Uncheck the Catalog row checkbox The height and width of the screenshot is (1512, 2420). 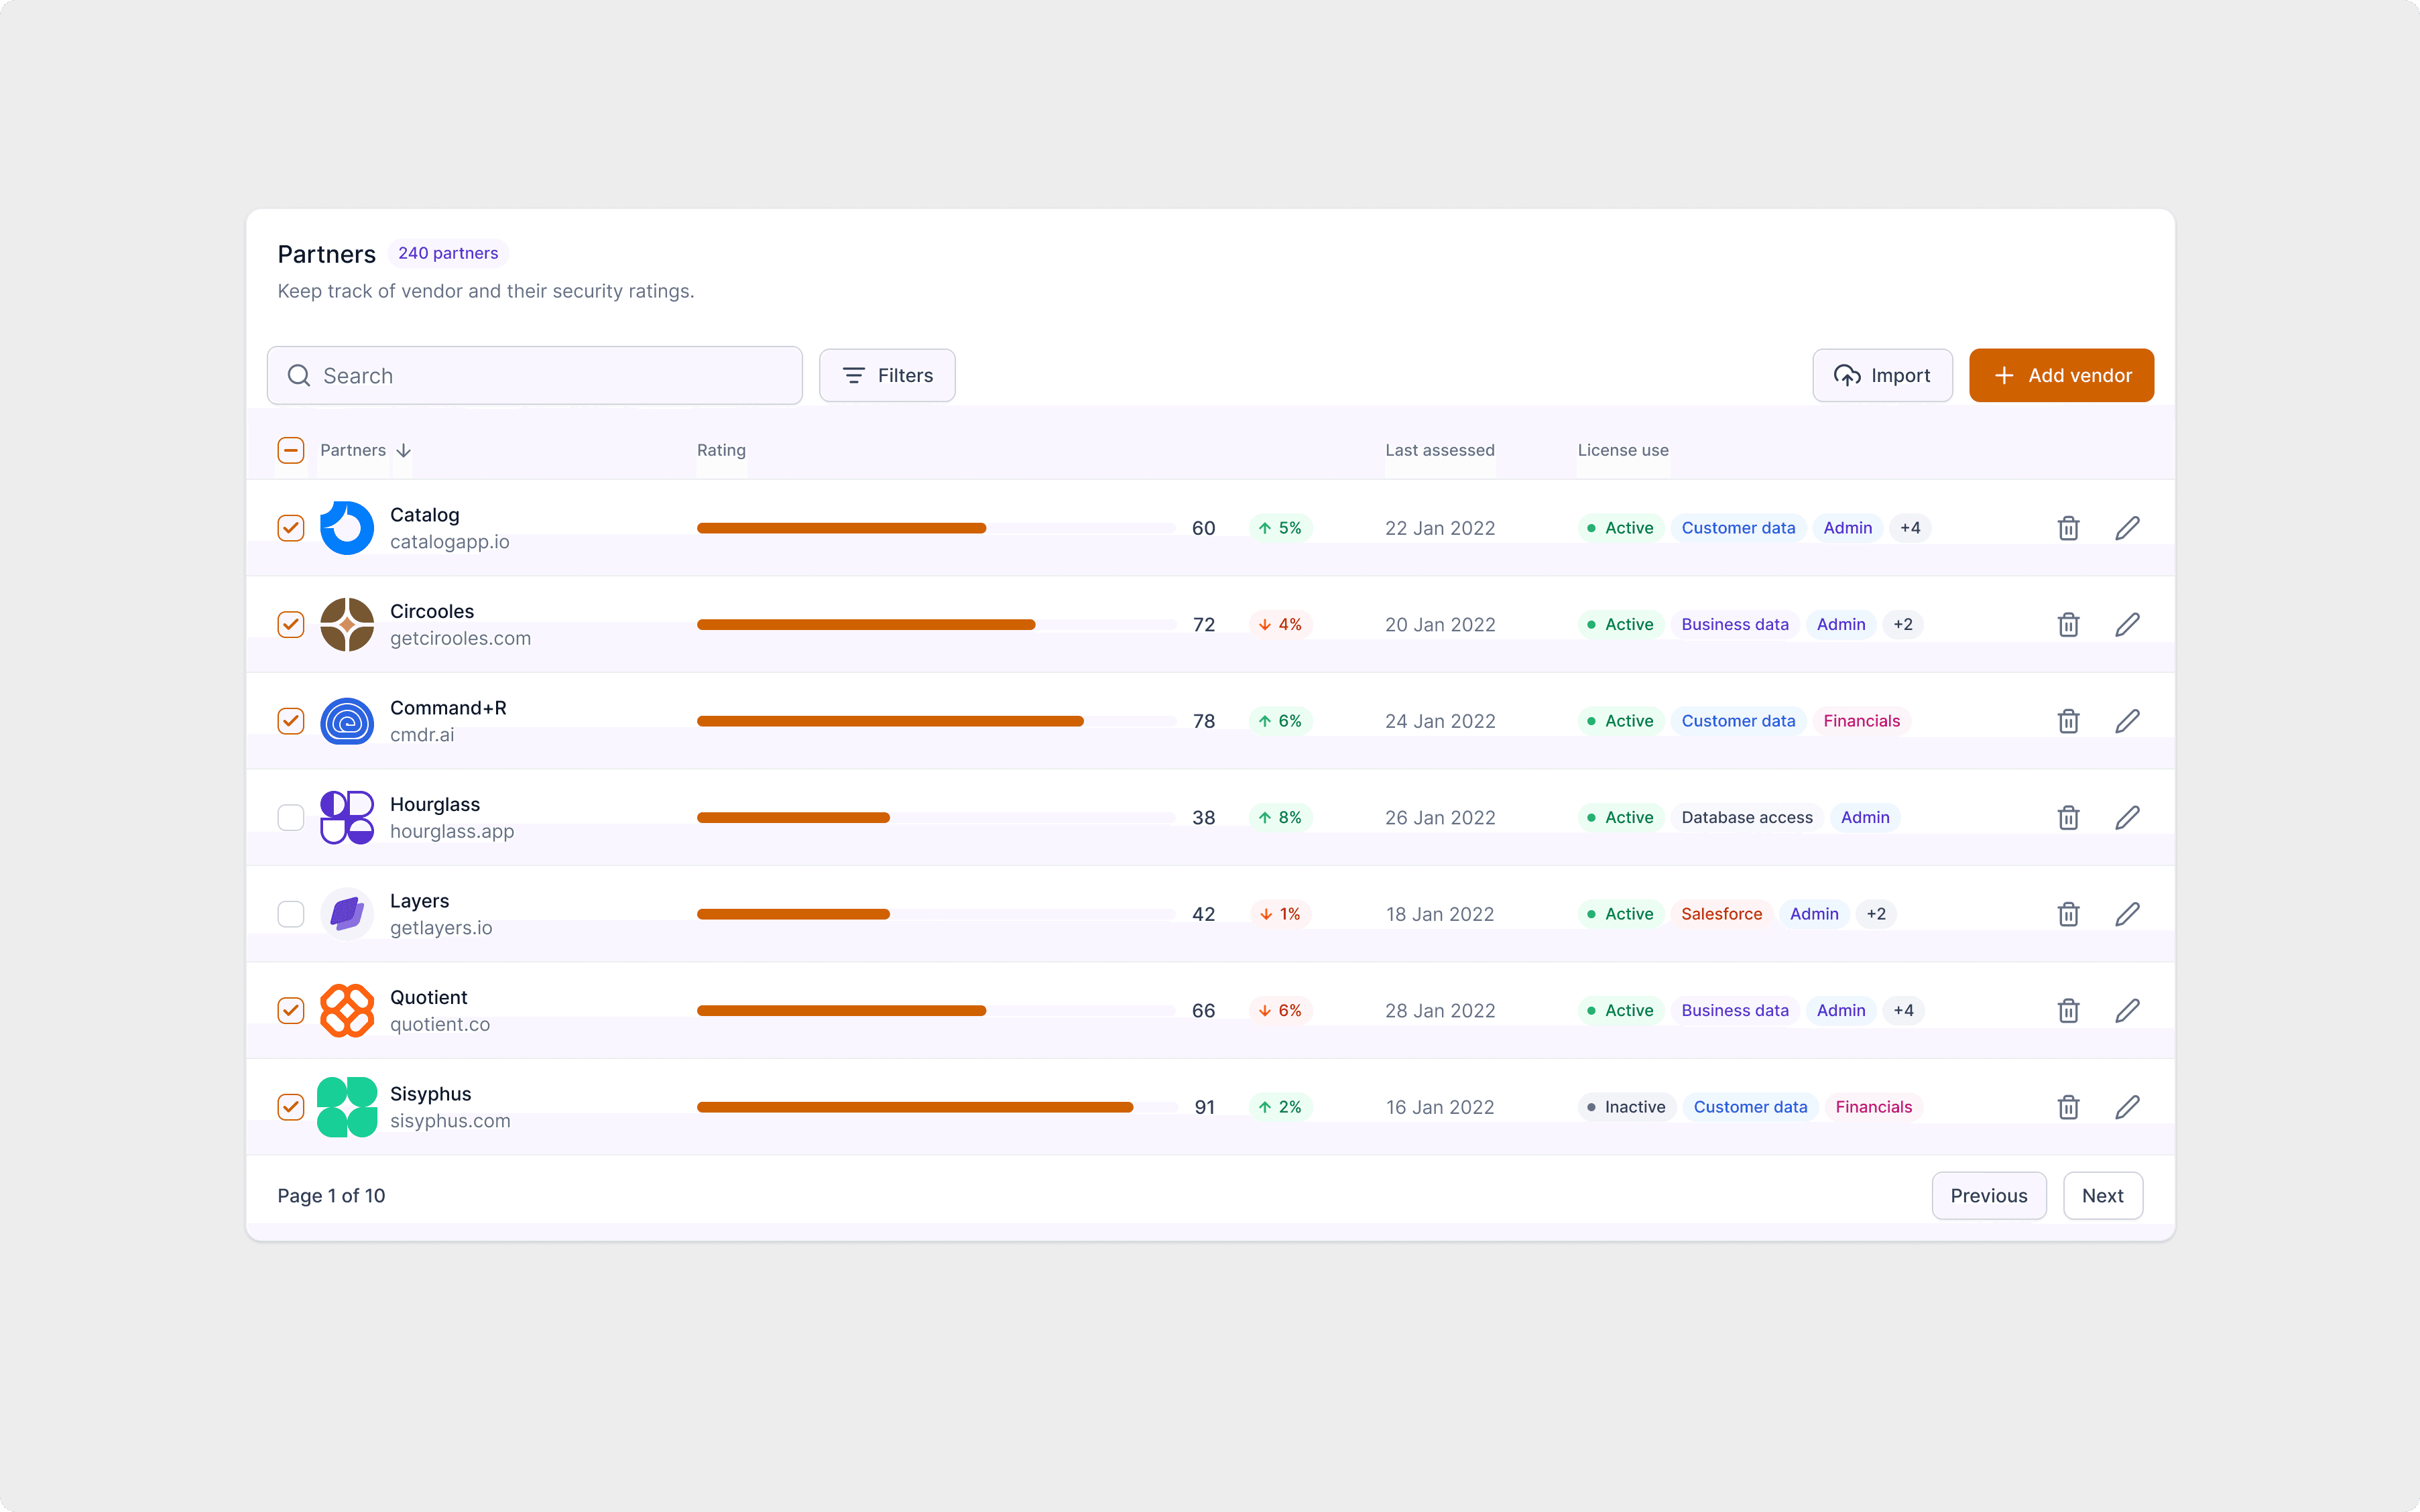pos(291,528)
